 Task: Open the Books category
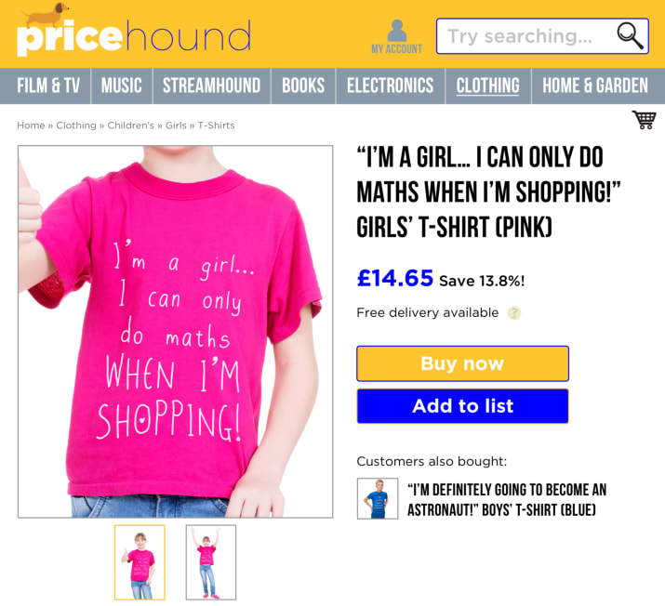coord(303,86)
